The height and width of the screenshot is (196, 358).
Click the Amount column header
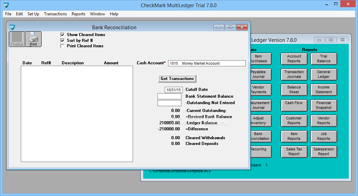pyautogui.click(x=111, y=63)
